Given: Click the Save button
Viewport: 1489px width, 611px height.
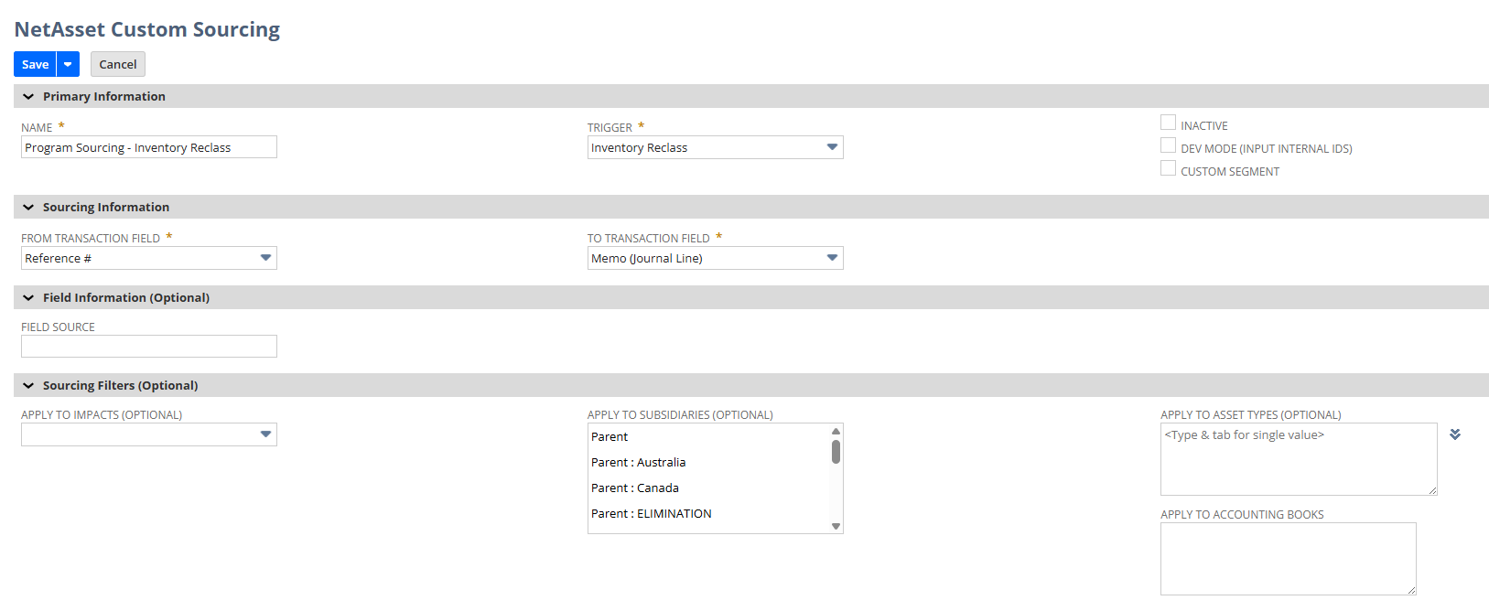Looking at the screenshot, I should click(x=36, y=64).
